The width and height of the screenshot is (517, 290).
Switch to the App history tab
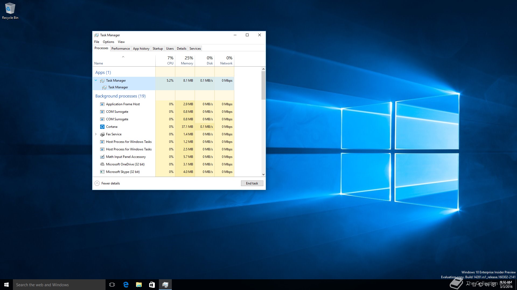click(141, 49)
